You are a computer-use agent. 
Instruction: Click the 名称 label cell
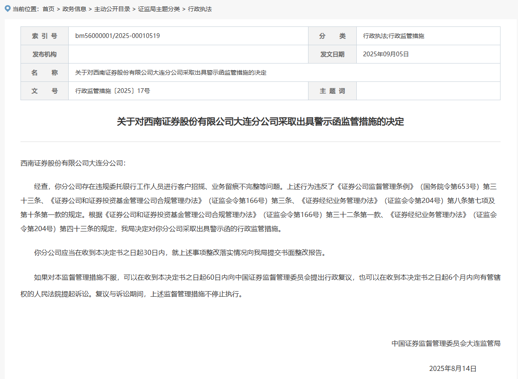pyautogui.click(x=44, y=72)
